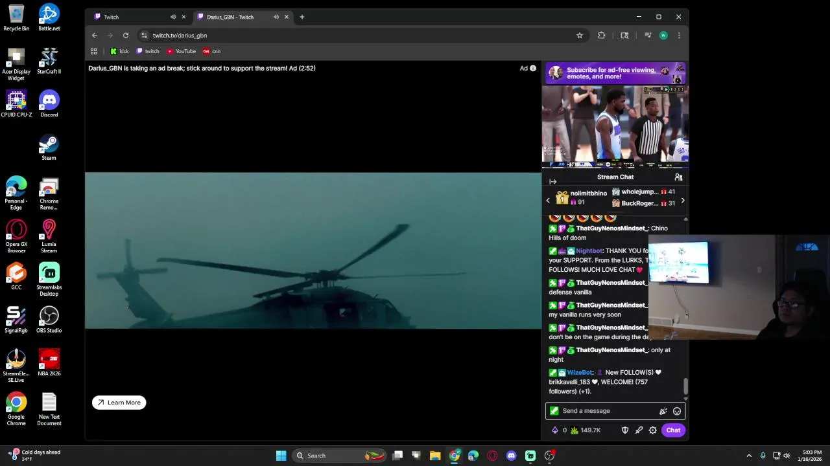Viewport: 830px width, 466px height.
Task: Mute the Darius_GBN tab audio
Action: [x=276, y=17]
